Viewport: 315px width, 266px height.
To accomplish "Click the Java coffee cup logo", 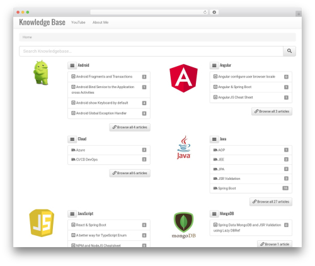I will 183,147.
